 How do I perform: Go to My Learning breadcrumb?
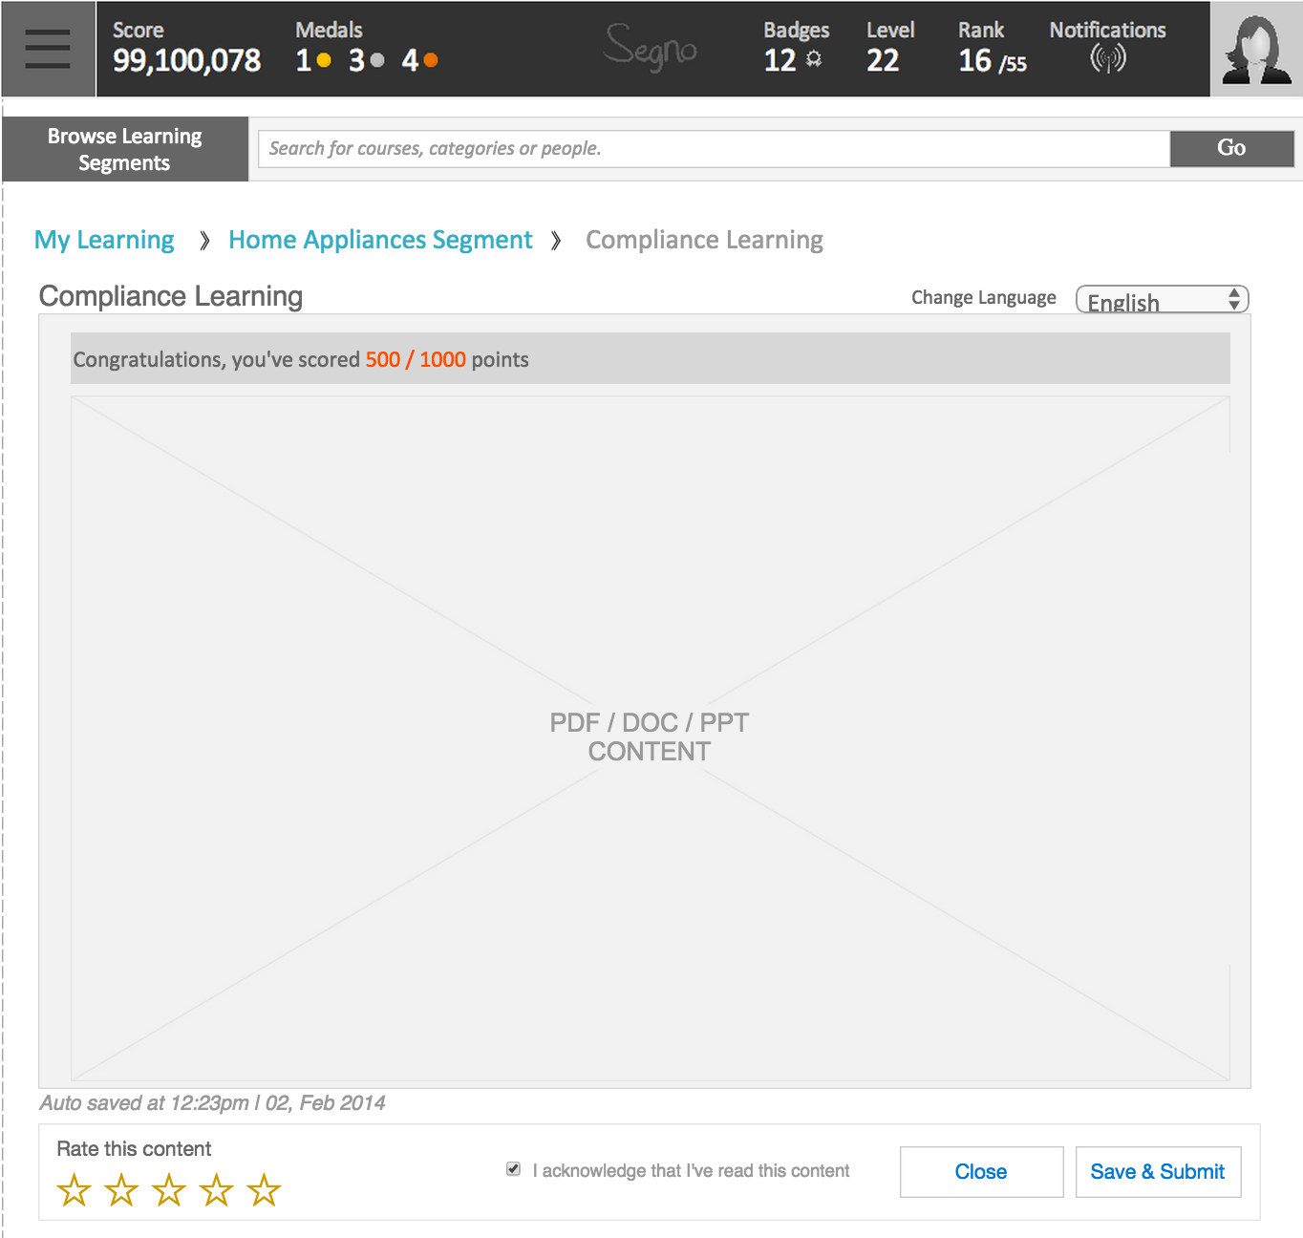point(104,240)
